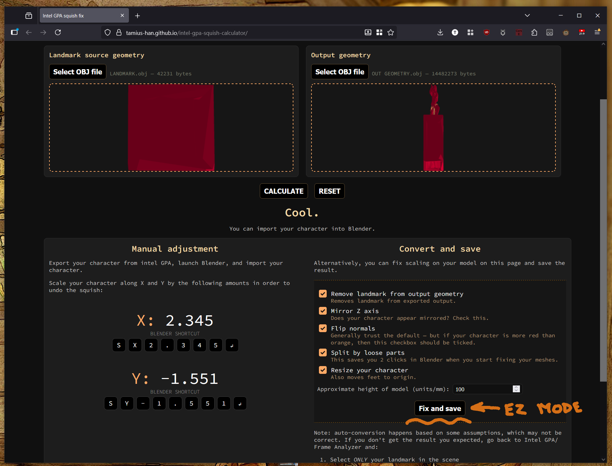Toggle the Mirror Z axis checkbox
612x466 pixels.
tap(323, 311)
